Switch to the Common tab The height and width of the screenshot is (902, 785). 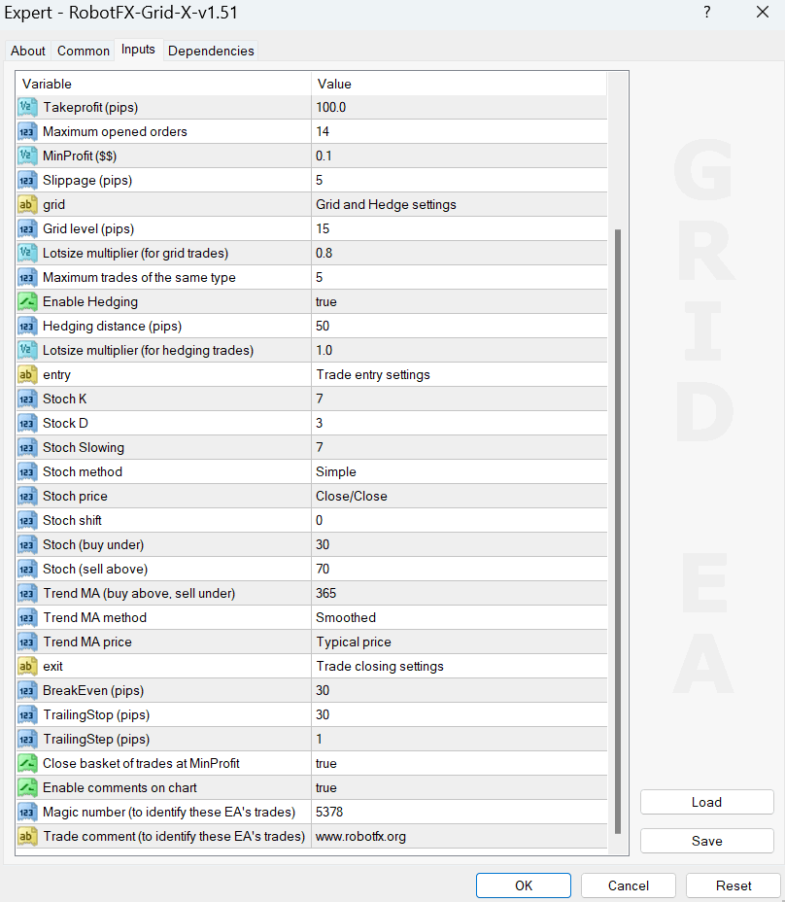pyautogui.click(x=84, y=51)
